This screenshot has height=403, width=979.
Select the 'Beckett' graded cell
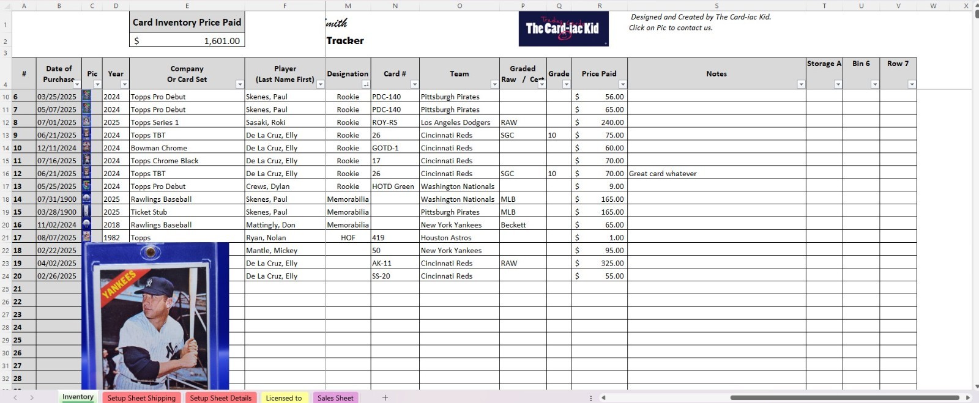523,225
